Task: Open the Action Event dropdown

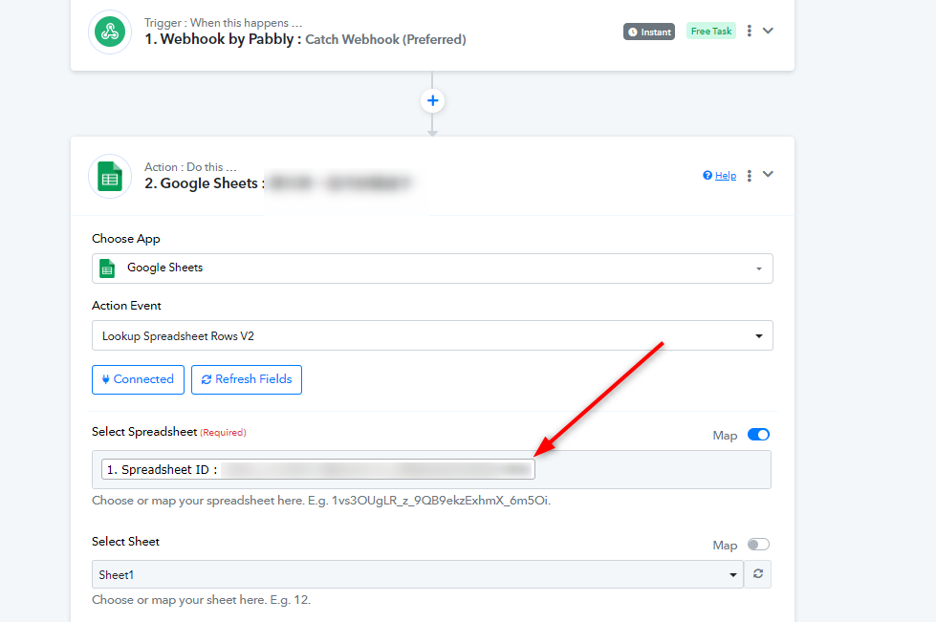Action: click(432, 335)
